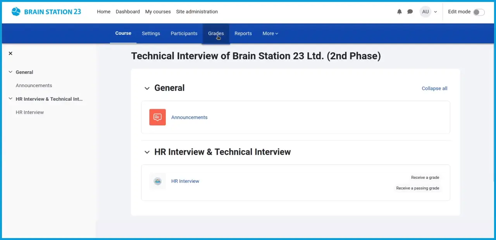The height and width of the screenshot is (240, 496).
Task: Open the Announcements activity
Action: tap(189, 117)
